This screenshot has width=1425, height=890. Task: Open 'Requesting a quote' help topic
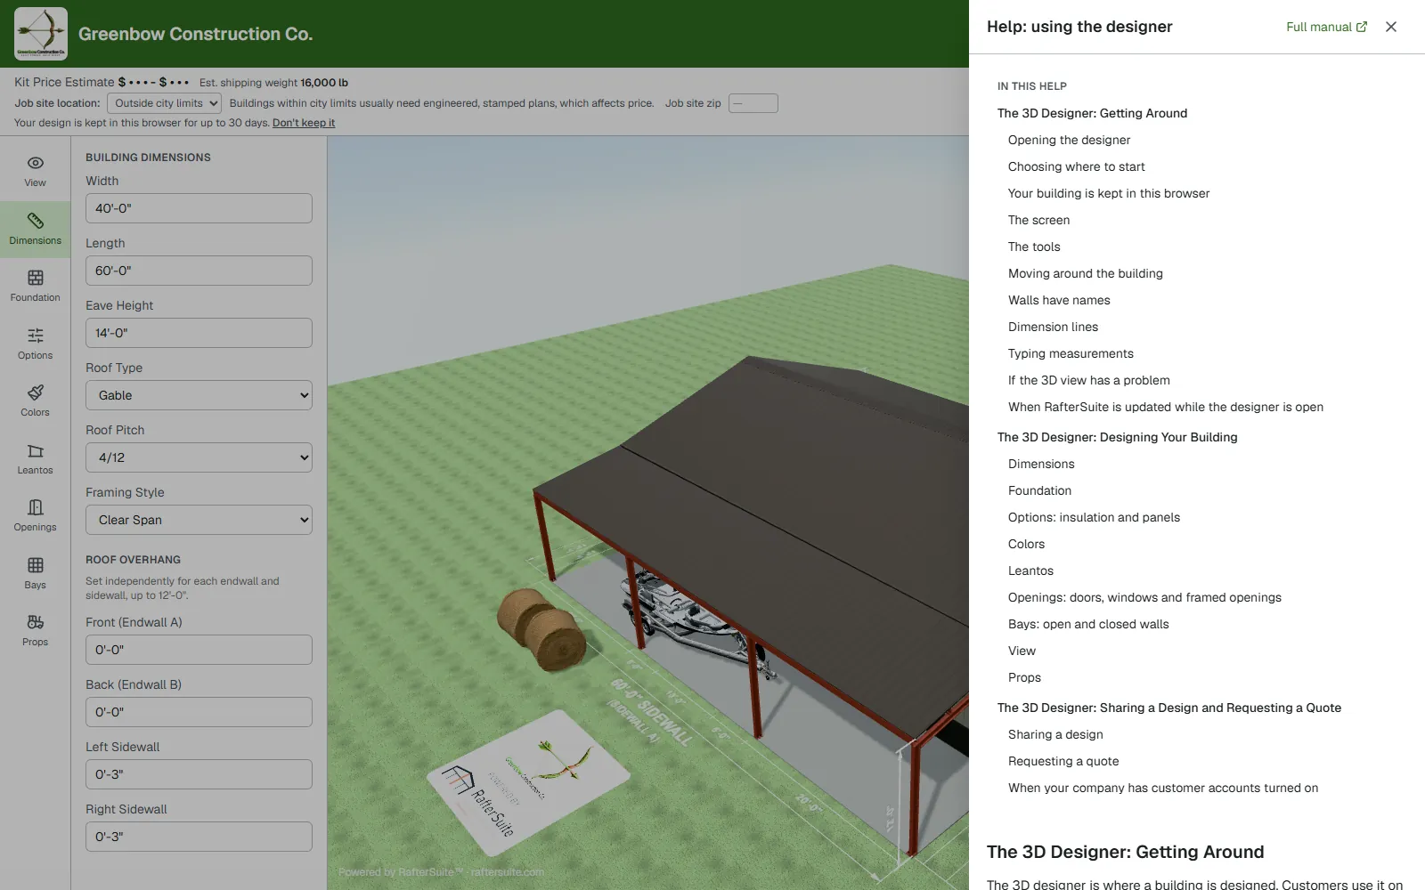point(1063,761)
